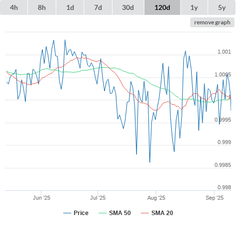
Task: Select the active 120d tab
Action: 162,7
